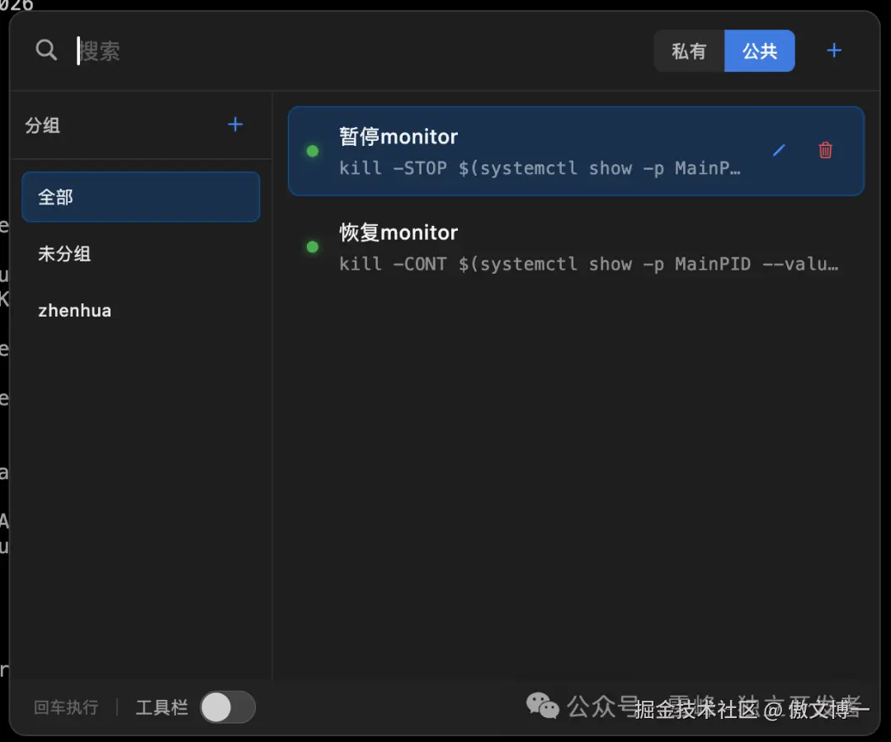Click the kill -CONT command text

589,264
